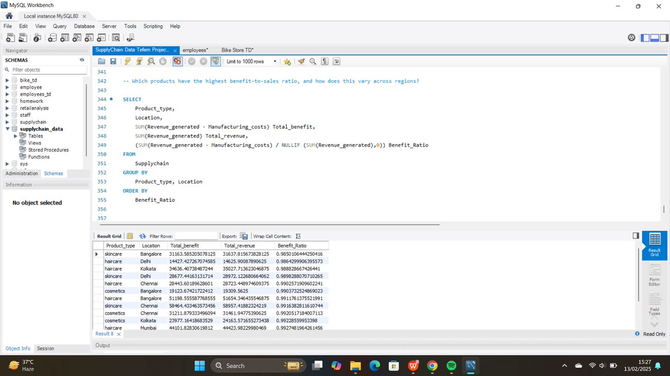670x376 pixels.
Task: Execute the query with lightning icon
Action: 127,61
